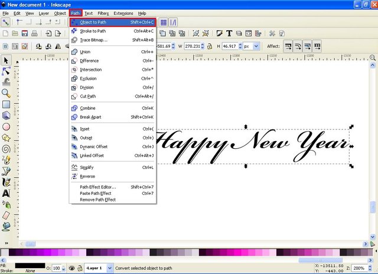Screen dimensions: 378x274
Task: Toggle Affect scale stroke width button
Action: tap(288, 46)
